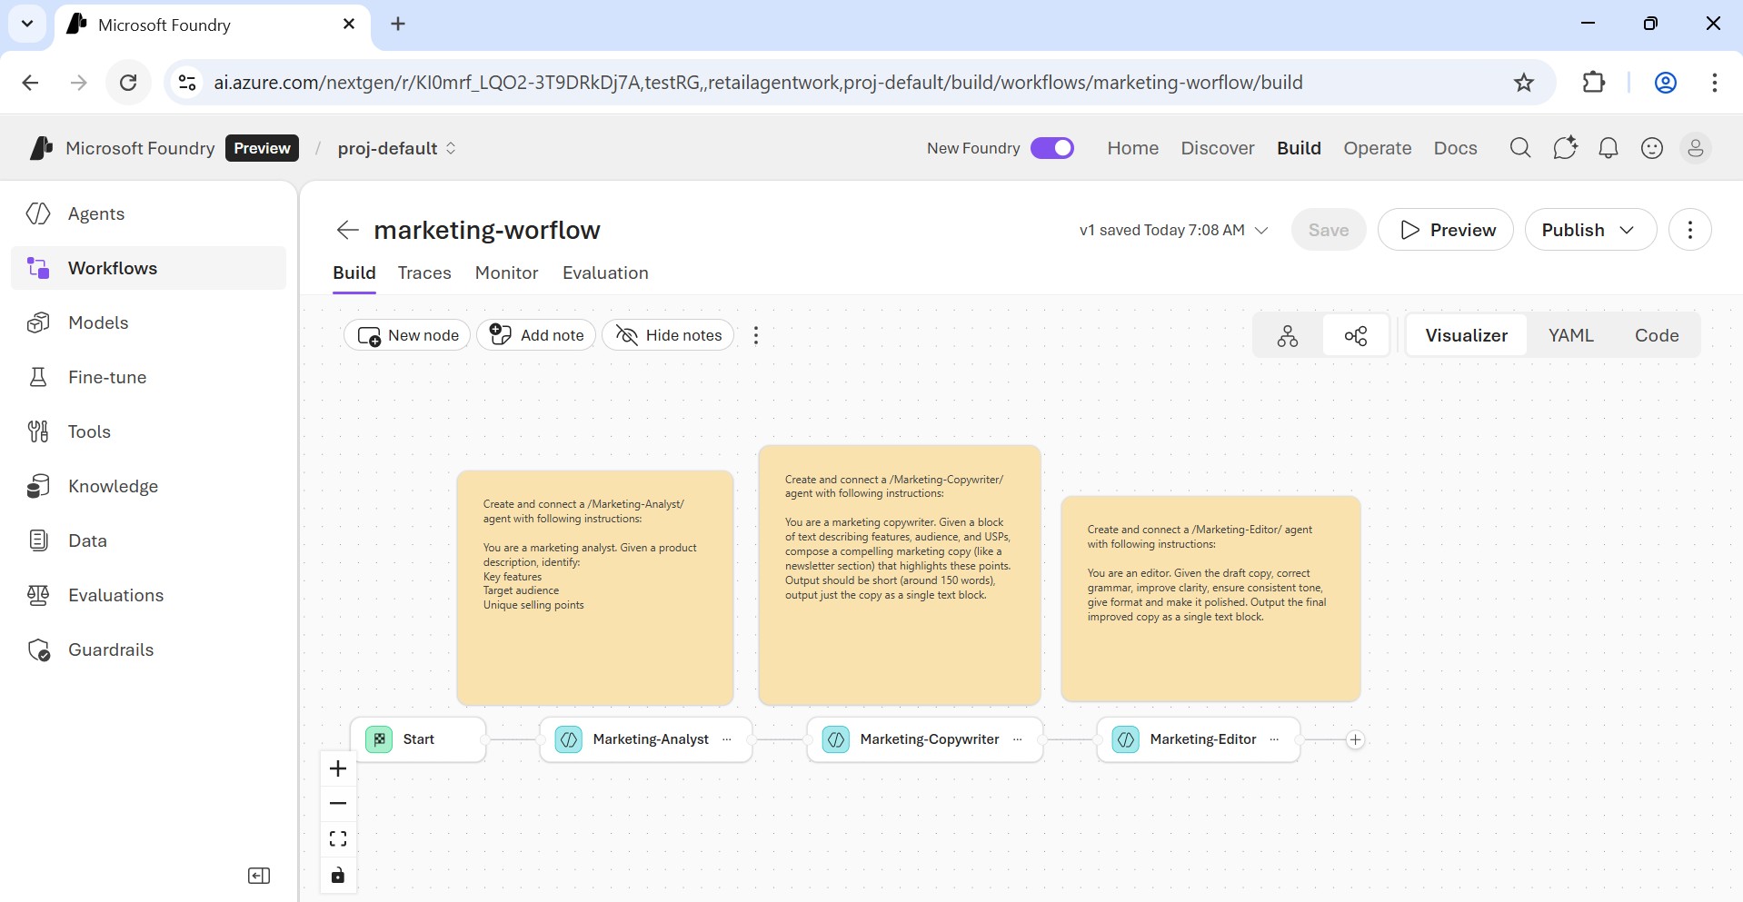Open Marketing-Copywriter node options ellipsis
The width and height of the screenshot is (1743, 902).
tap(1017, 739)
